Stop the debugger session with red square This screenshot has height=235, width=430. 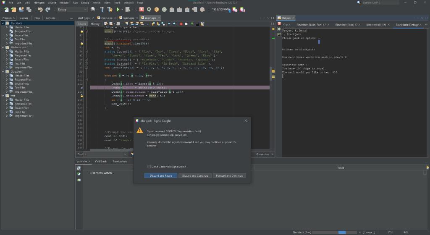142,10
